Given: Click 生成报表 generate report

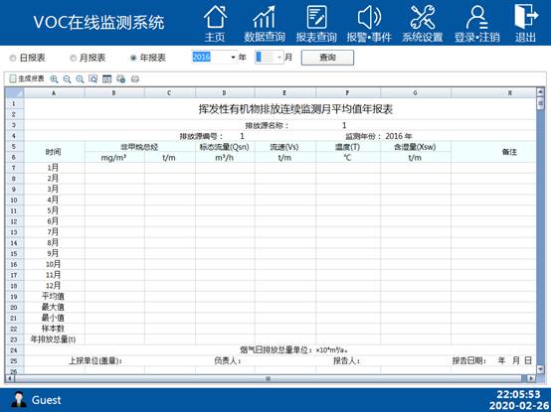Looking at the screenshot, I should pos(27,78).
